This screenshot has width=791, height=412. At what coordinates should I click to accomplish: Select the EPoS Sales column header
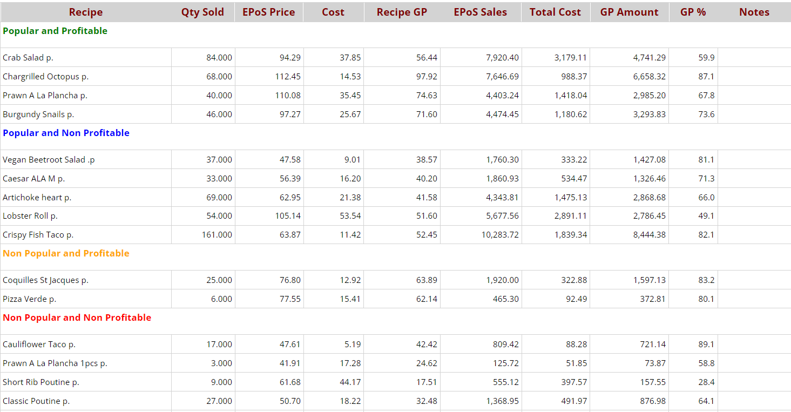[480, 12]
